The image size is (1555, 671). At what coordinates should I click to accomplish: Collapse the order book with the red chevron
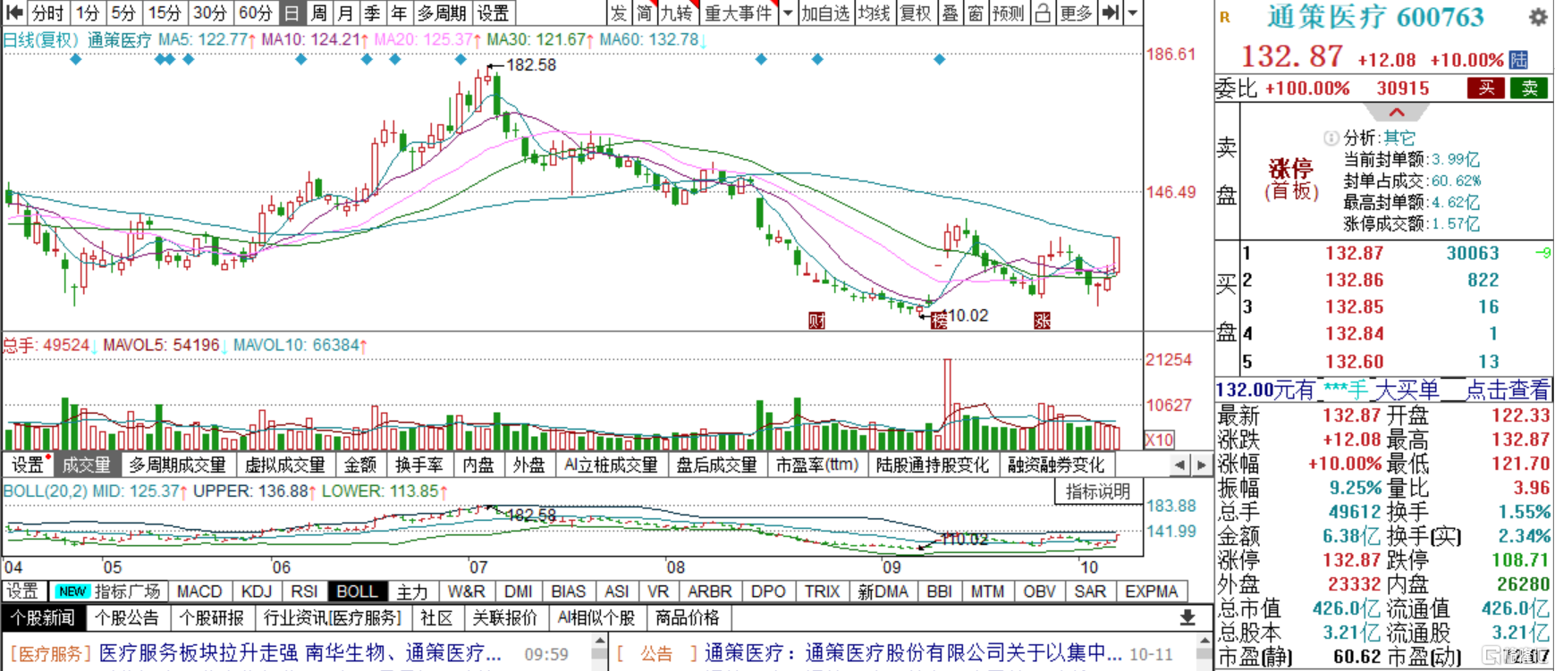click(1397, 113)
